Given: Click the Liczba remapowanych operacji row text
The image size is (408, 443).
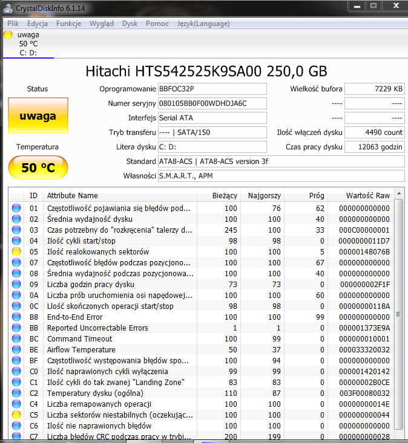Looking at the screenshot, I should 99,404.
